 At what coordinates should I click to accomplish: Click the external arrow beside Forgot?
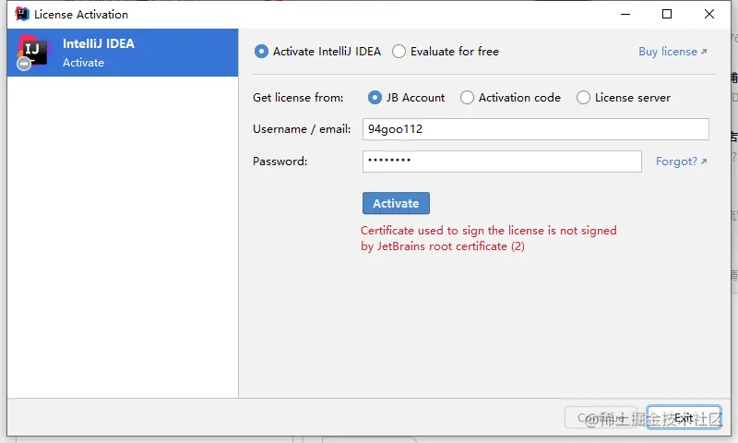coord(704,161)
